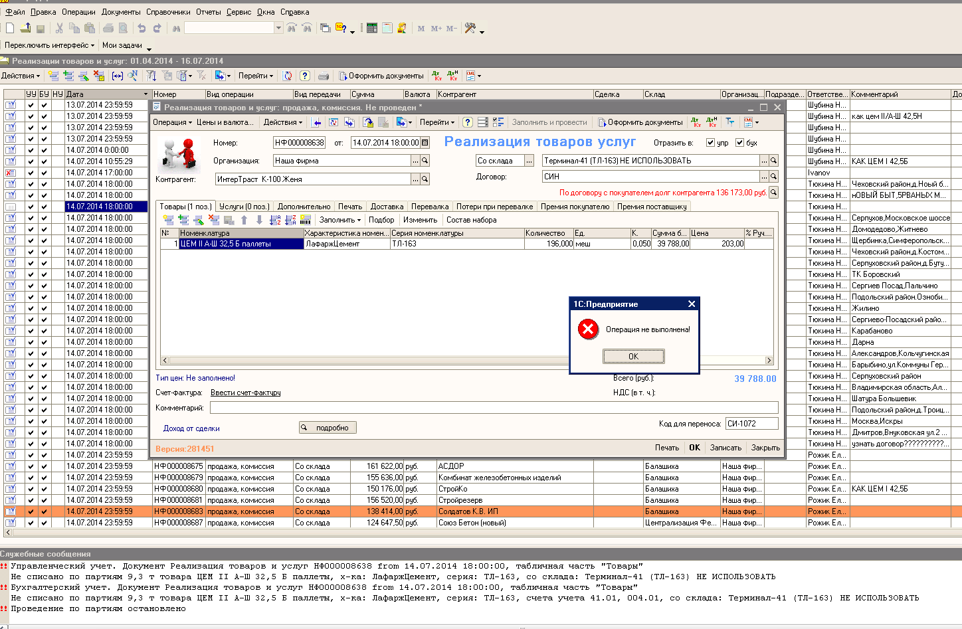Open the 'Операция' dropdown in document toolbar
The image size is (962, 629).
click(172, 122)
